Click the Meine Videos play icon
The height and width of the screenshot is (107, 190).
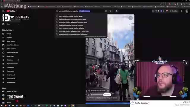(x=3, y=41)
